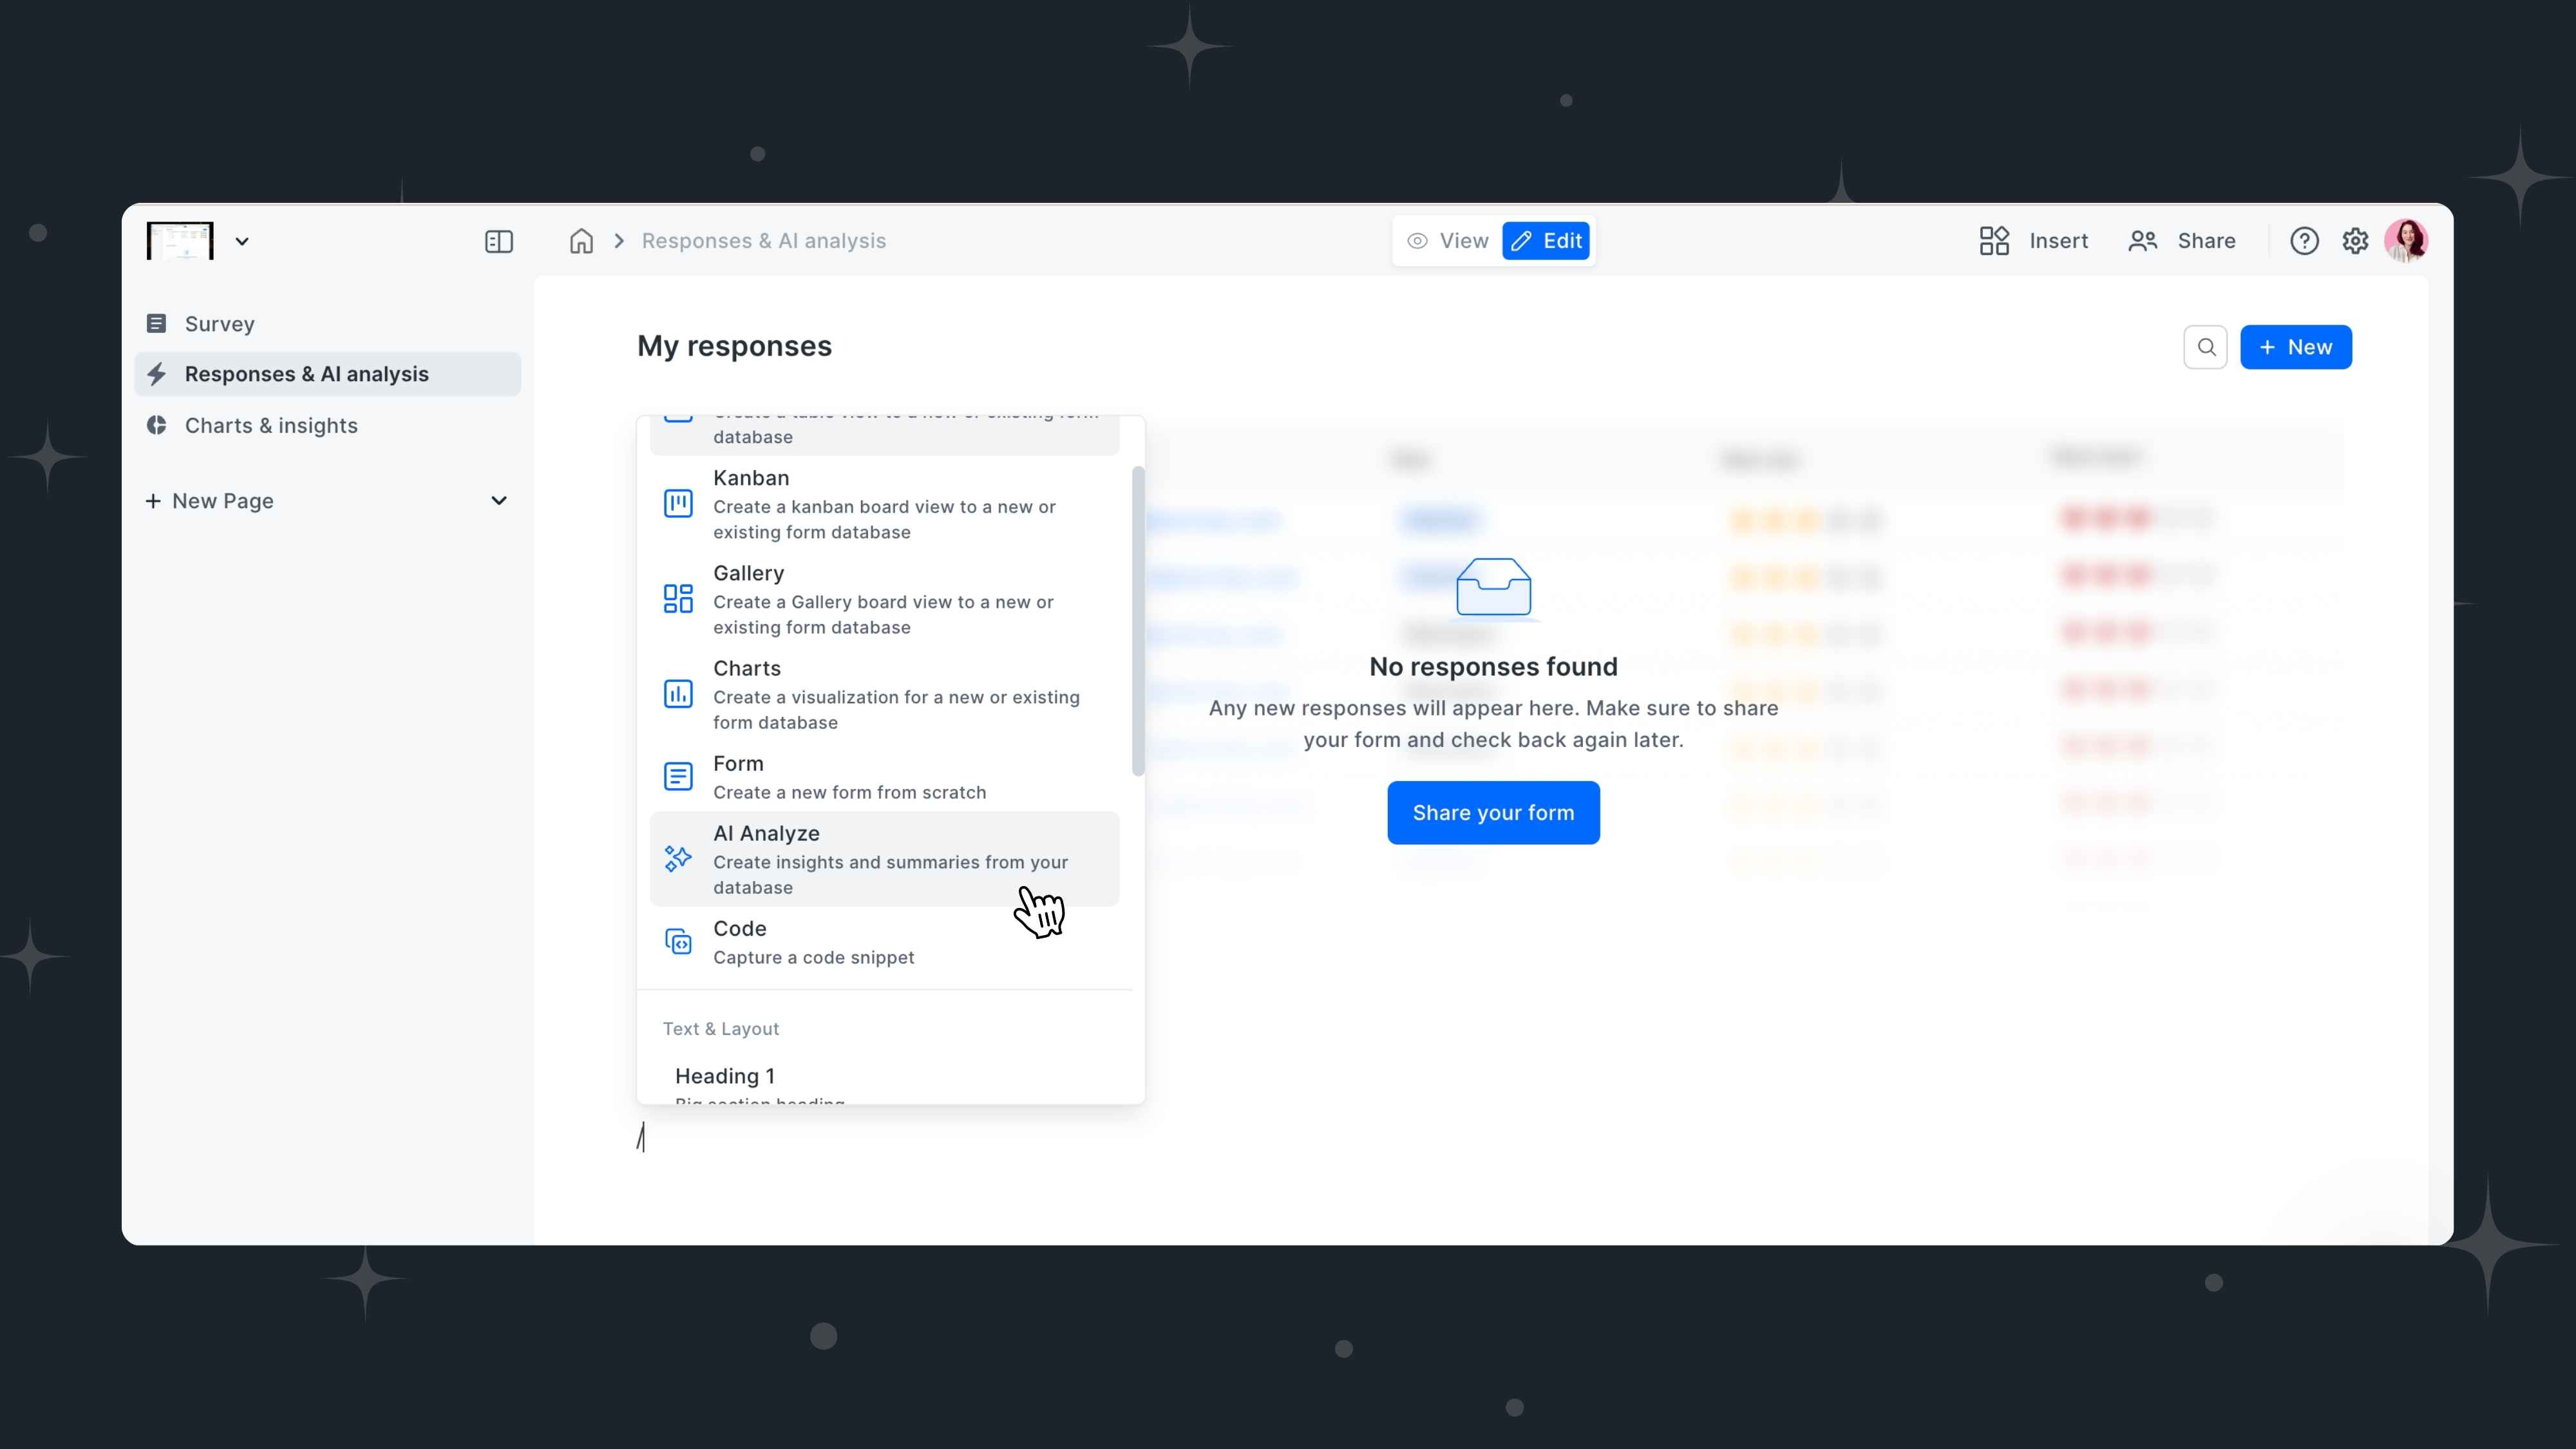Image resolution: width=2576 pixels, height=1449 pixels.
Task: Select the table view option ending in 'database'
Action: [x=885, y=435]
